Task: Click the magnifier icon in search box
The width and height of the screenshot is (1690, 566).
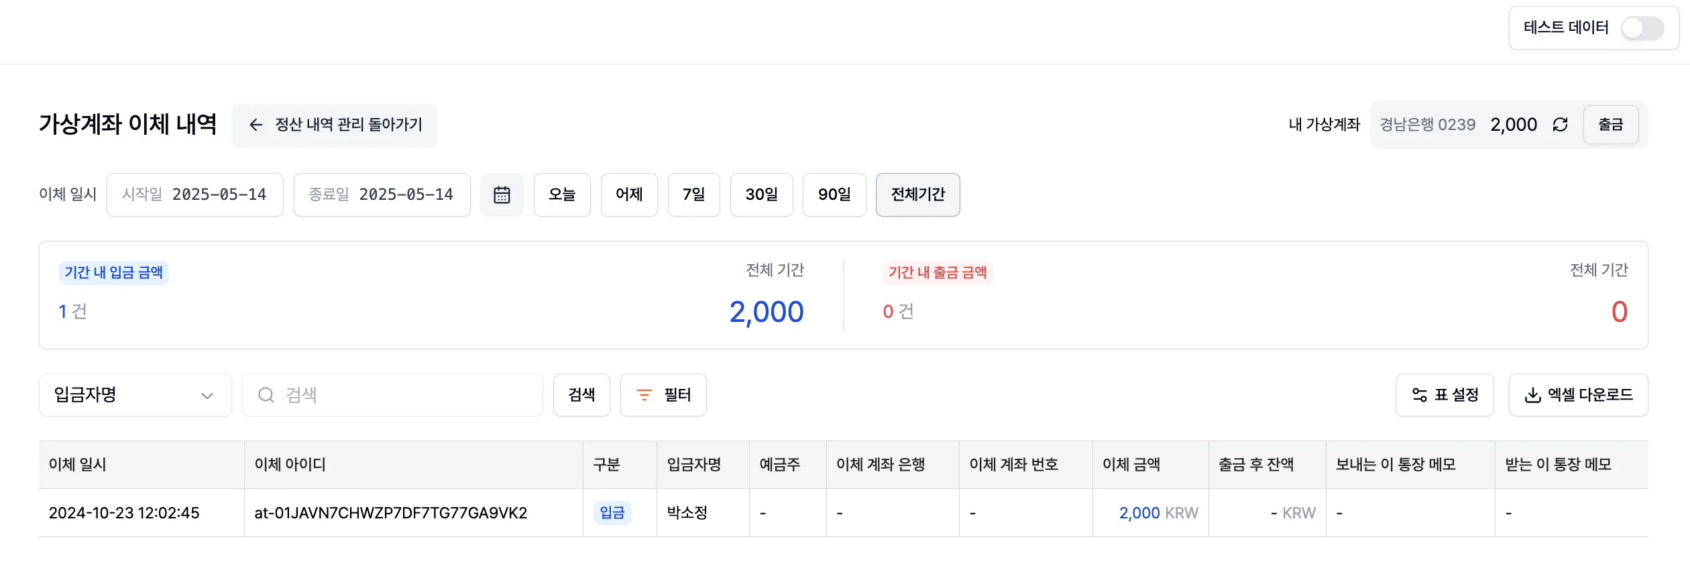Action: pos(266,395)
